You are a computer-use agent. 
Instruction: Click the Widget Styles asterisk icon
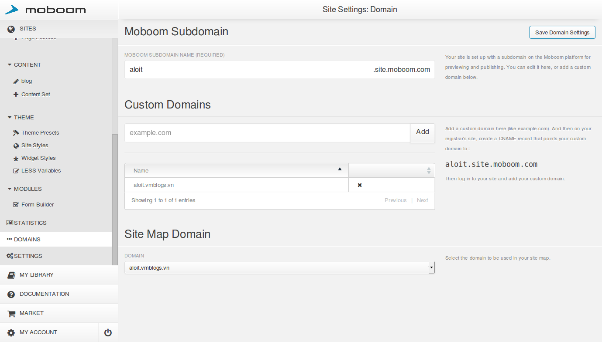pyautogui.click(x=16, y=159)
